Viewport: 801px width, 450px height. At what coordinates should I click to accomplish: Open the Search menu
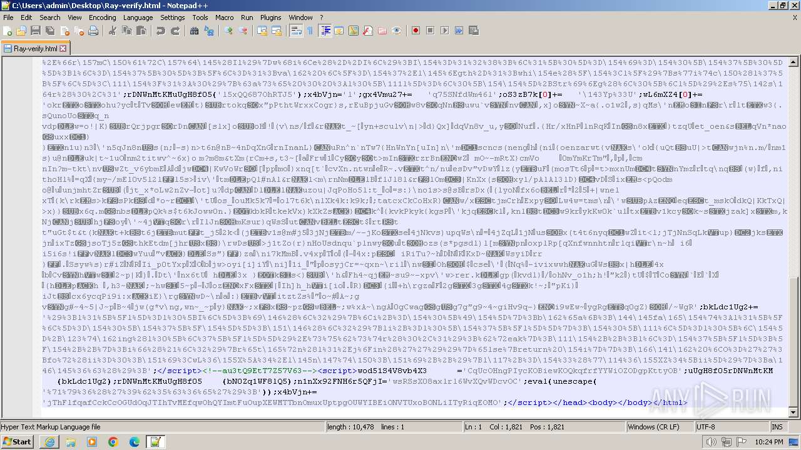pos(50,17)
